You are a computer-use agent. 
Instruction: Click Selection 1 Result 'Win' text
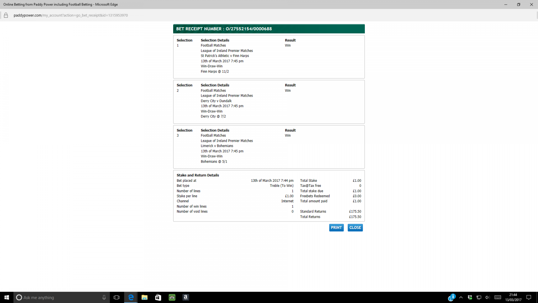tap(288, 45)
